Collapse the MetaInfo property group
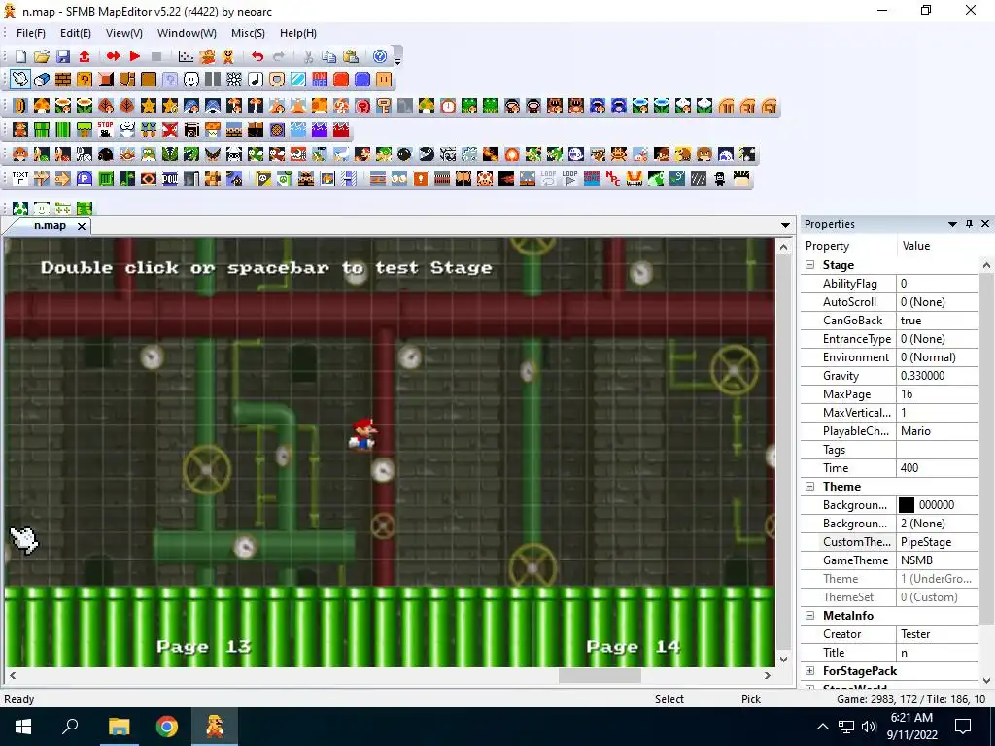Screen dimensions: 995x746 tap(810, 615)
